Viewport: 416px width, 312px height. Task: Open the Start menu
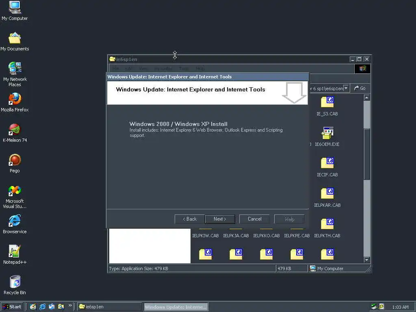pos(12,307)
